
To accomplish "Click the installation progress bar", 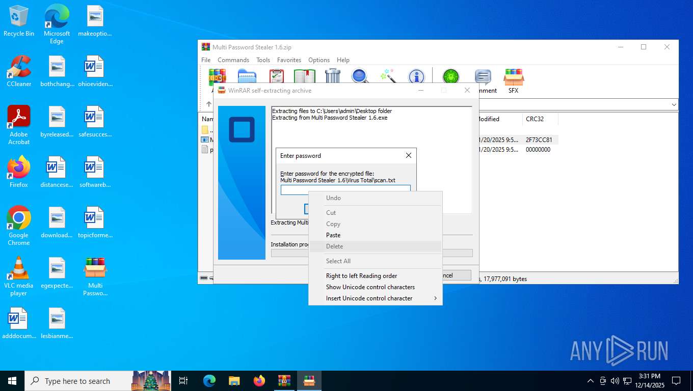I will [372, 253].
